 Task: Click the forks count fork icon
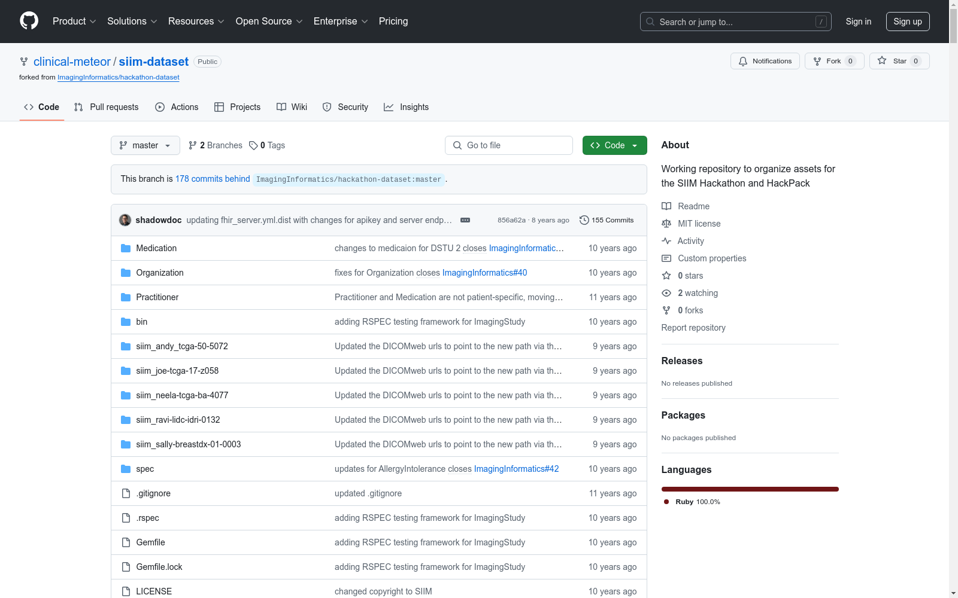tap(666, 310)
